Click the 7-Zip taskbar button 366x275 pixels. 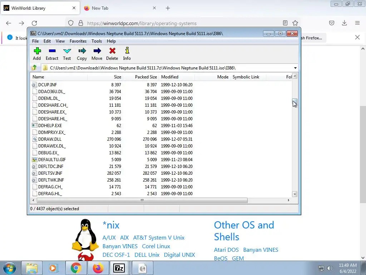tap(119, 268)
